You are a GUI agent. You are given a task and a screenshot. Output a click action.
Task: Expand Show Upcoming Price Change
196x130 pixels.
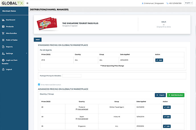112,66
